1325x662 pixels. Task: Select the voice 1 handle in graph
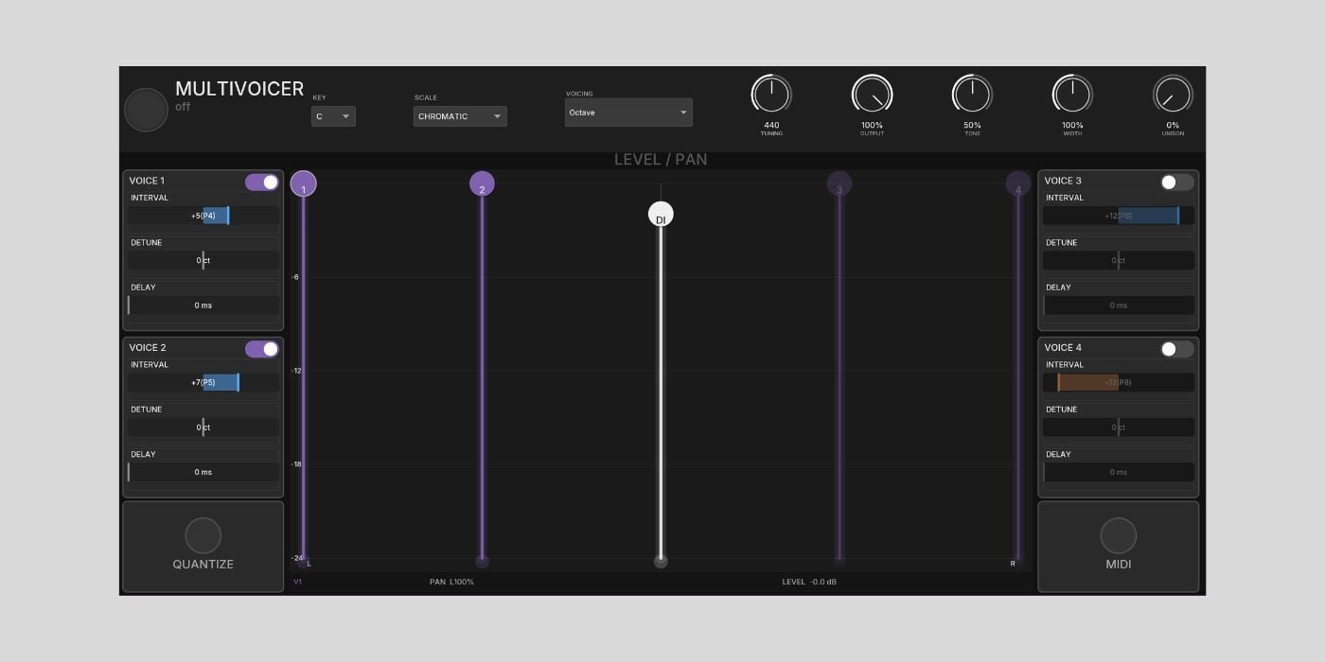click(303, 184)
